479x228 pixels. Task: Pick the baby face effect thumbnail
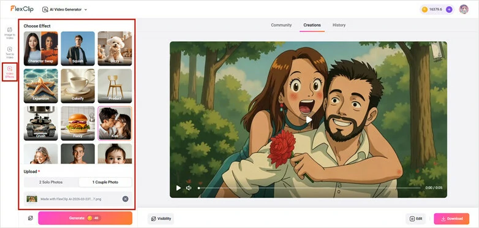[x=115, y=154]
